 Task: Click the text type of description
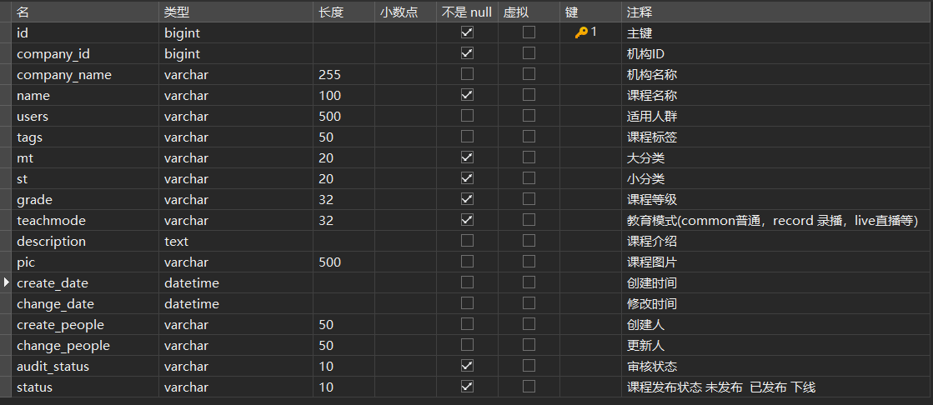pos(176,242)
